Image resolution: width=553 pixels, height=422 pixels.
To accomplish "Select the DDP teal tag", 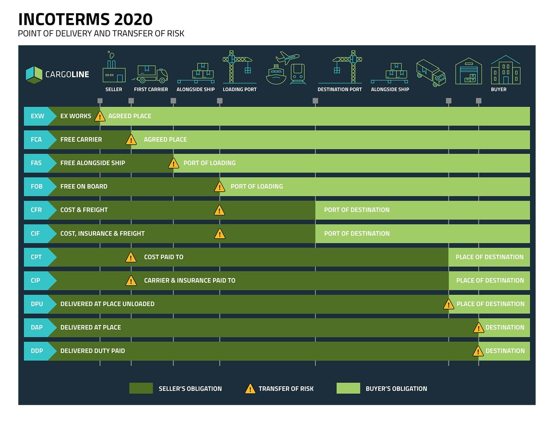I will point(40,351).
